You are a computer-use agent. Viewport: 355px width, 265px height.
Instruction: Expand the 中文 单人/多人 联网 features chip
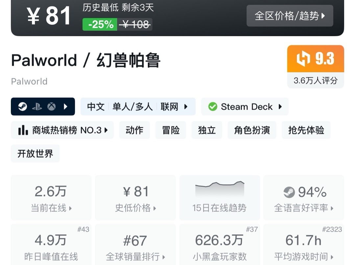[x=138, y=107]
